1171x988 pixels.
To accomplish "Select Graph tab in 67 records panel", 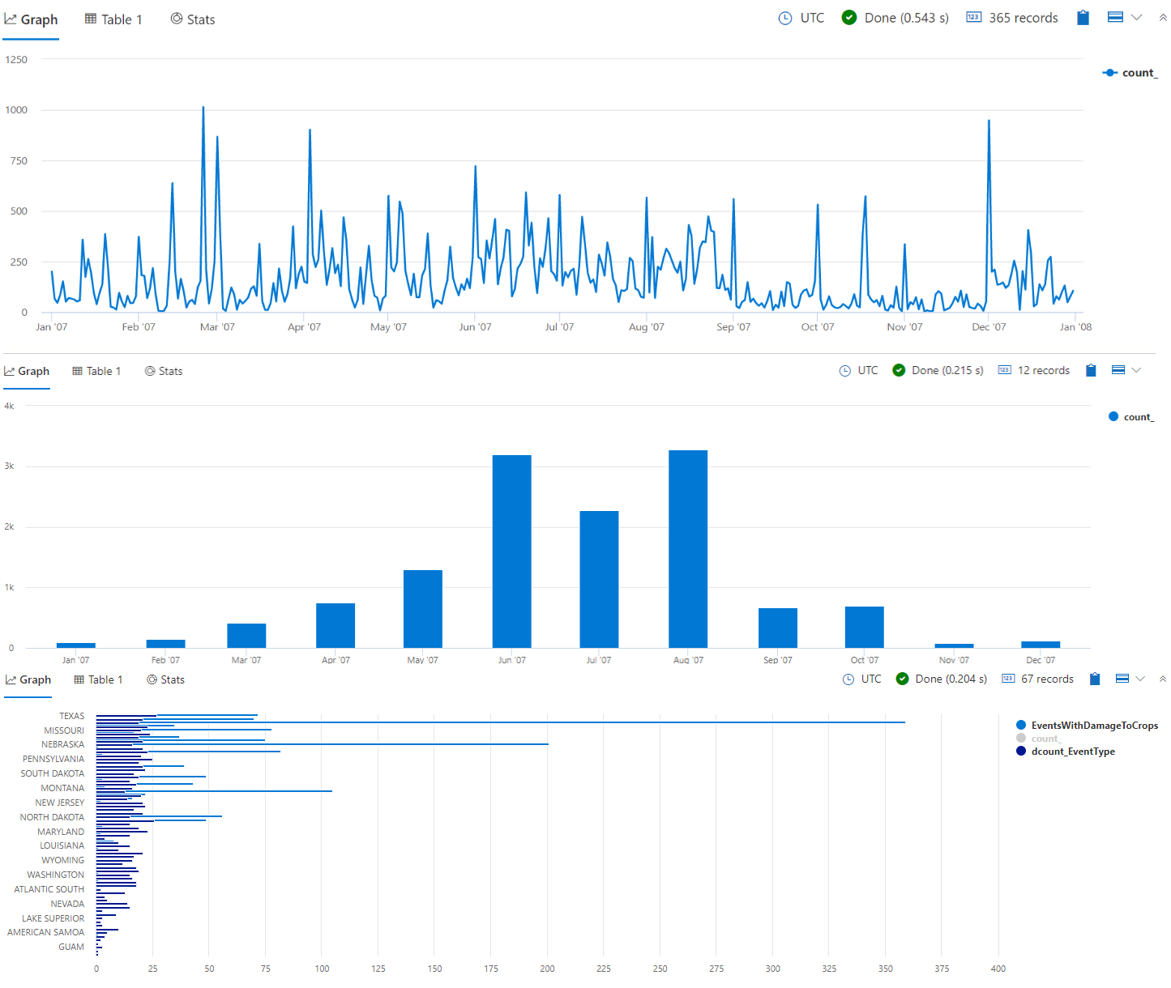I will point(28,679).
